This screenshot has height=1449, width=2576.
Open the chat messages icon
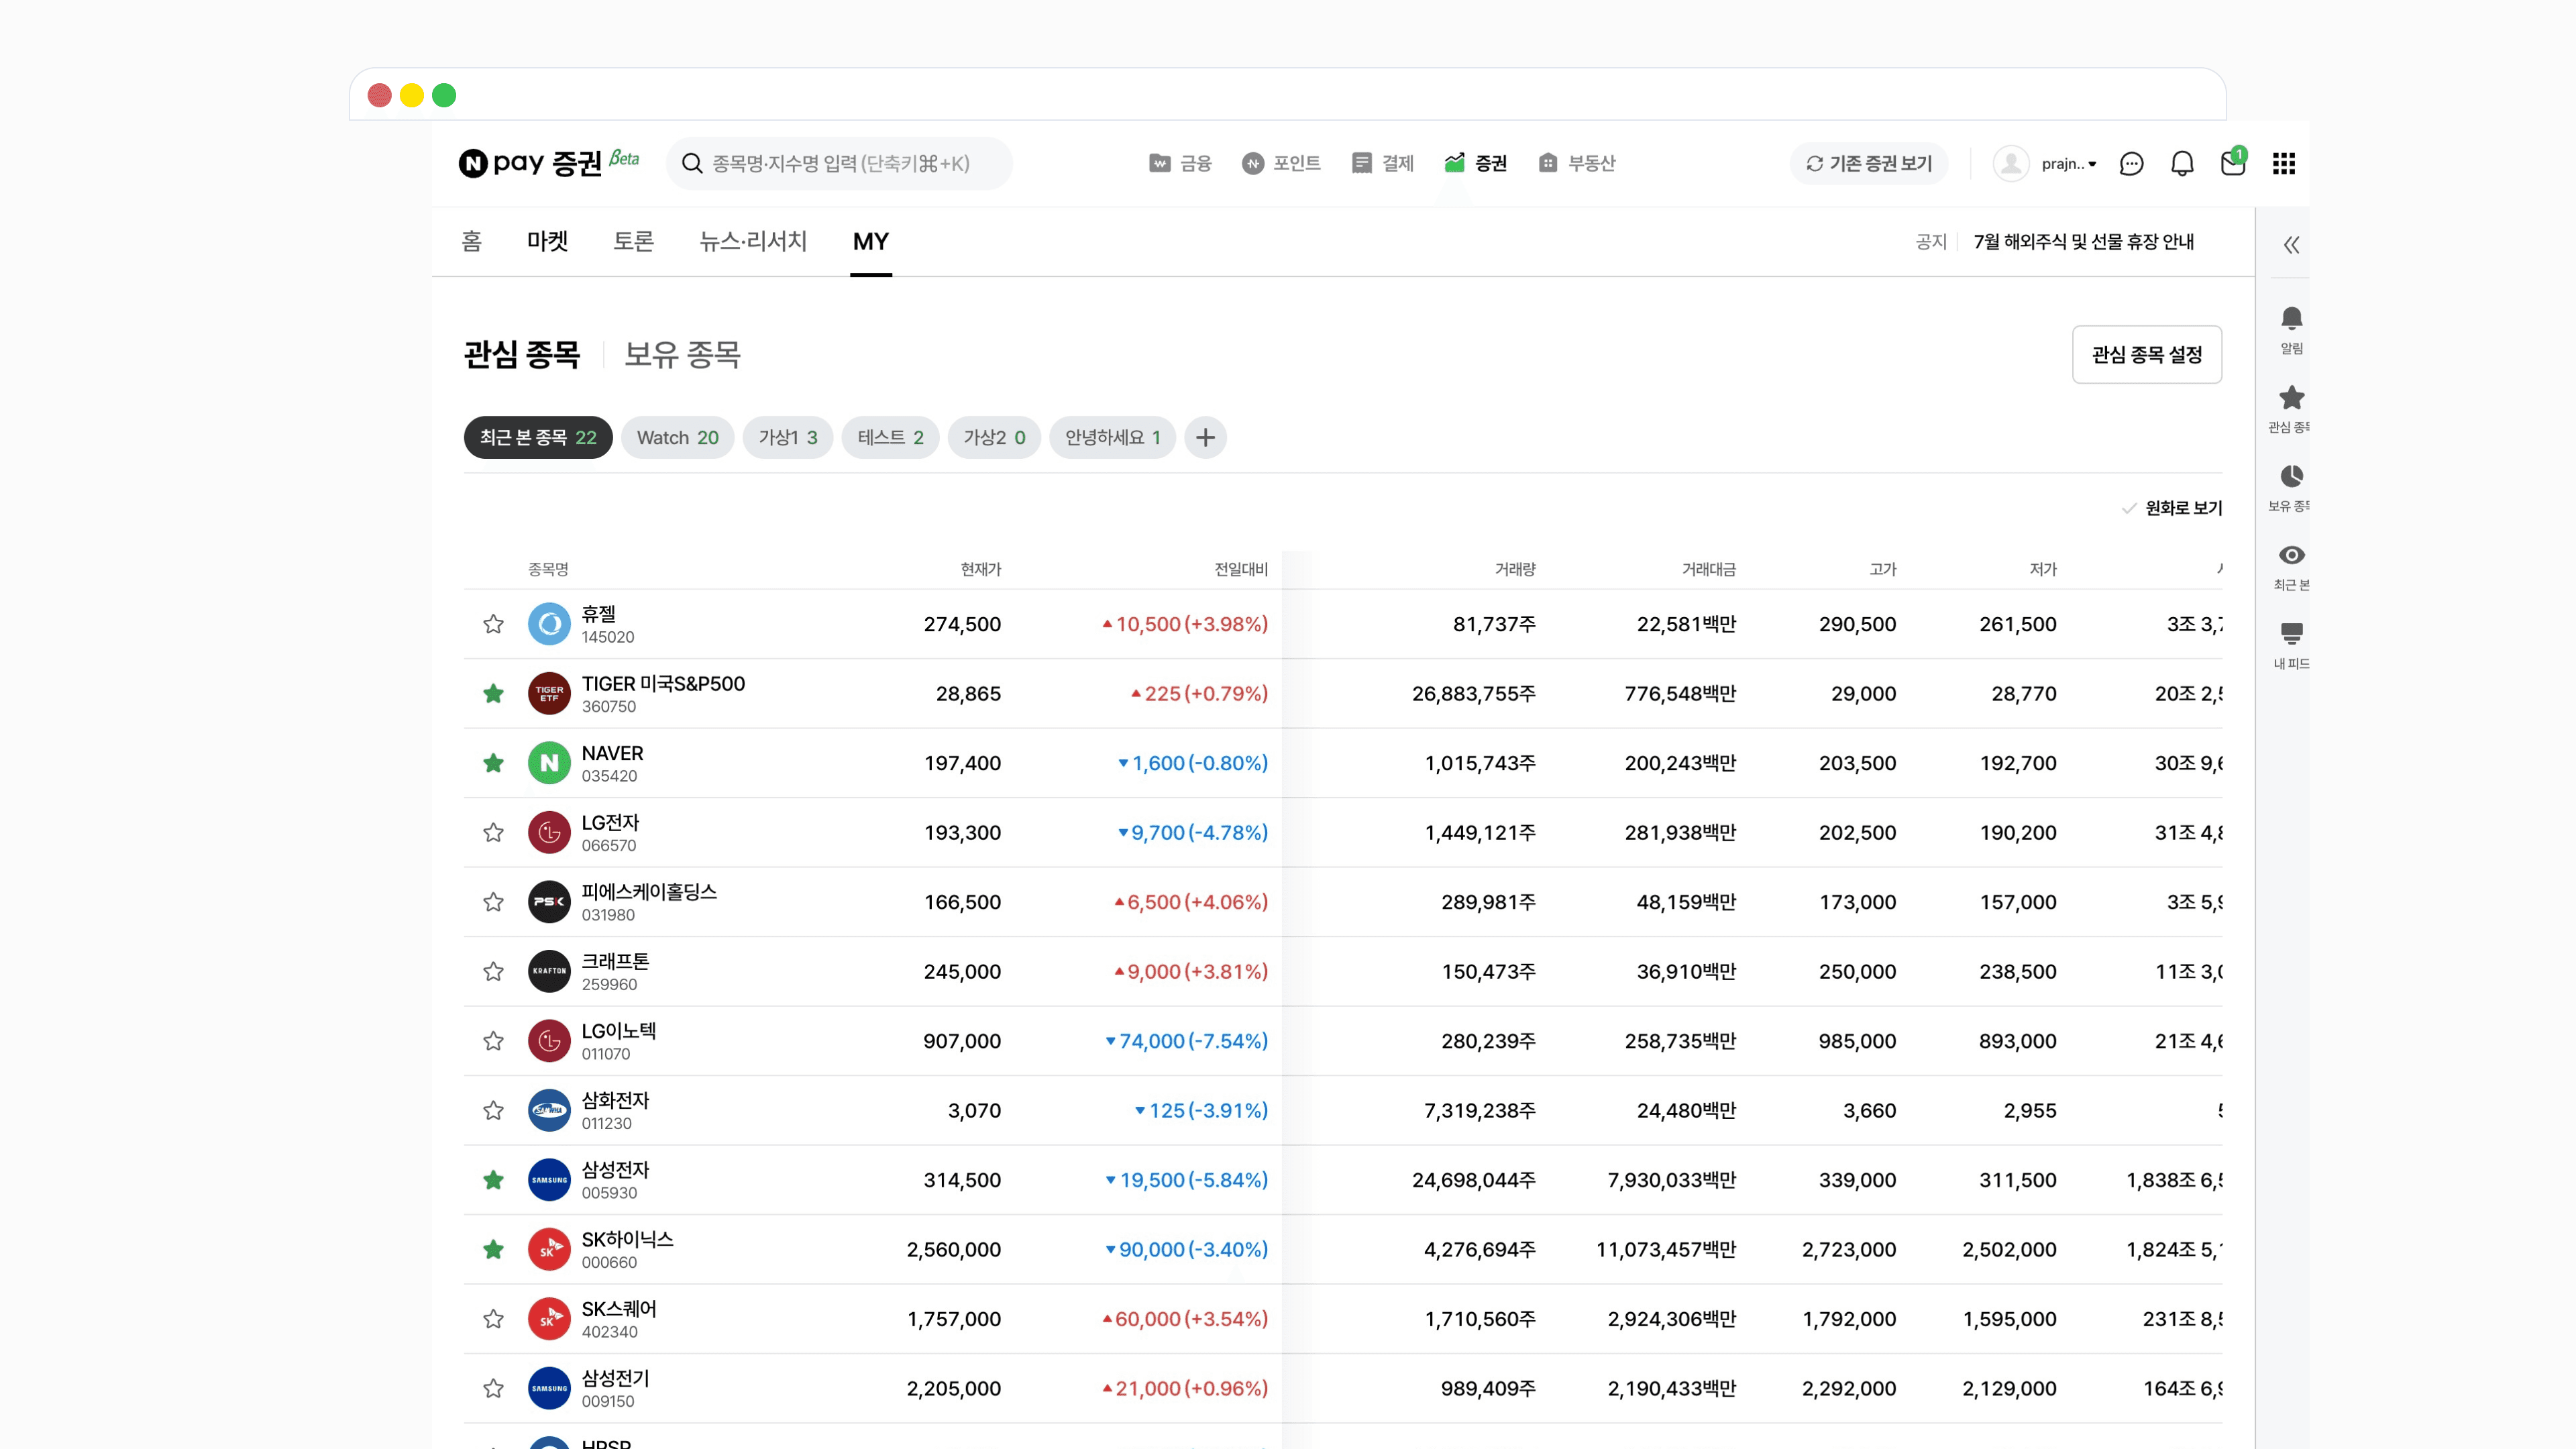tap(2131, 163)
